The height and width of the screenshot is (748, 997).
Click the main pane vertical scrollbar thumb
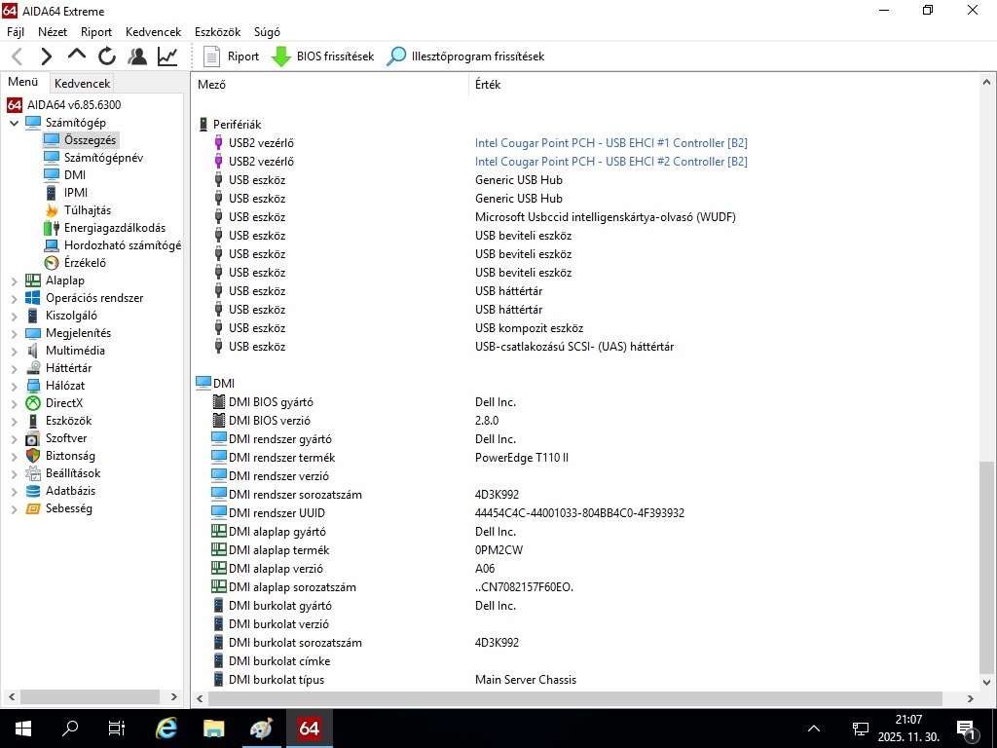click(986, 568)
